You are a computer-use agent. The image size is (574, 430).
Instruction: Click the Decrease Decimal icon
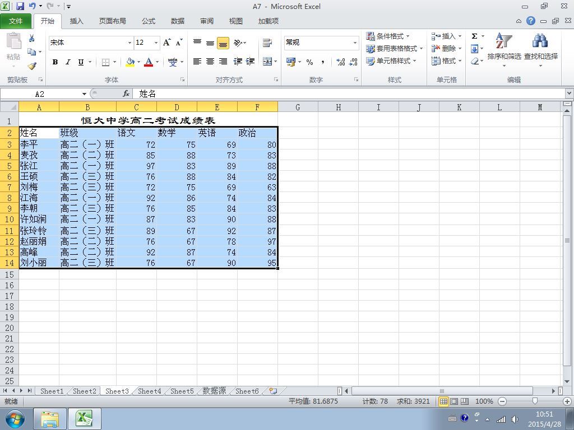(353, 62)
